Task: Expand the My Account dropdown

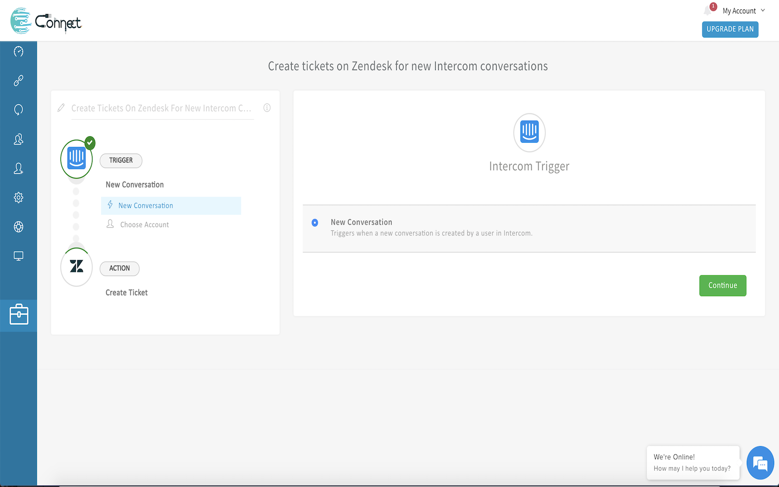Action: 743,11
